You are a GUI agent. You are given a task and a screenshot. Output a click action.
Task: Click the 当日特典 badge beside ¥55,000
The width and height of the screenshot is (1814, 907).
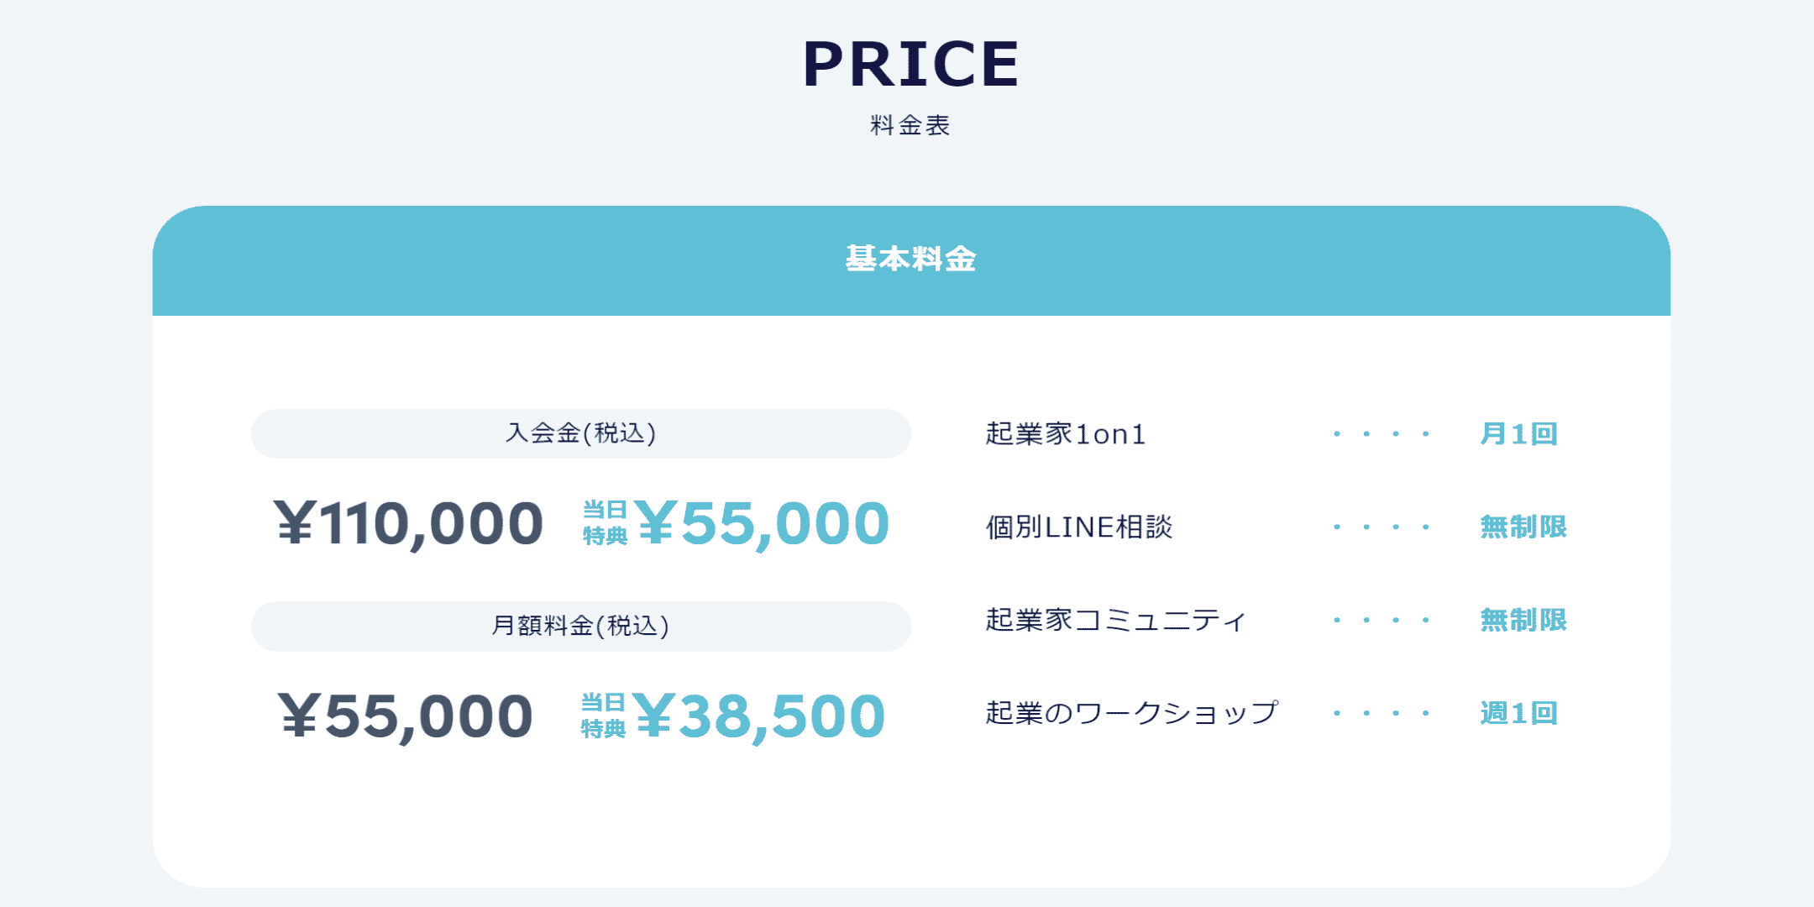pyautogui.click(x=605, y=522)
